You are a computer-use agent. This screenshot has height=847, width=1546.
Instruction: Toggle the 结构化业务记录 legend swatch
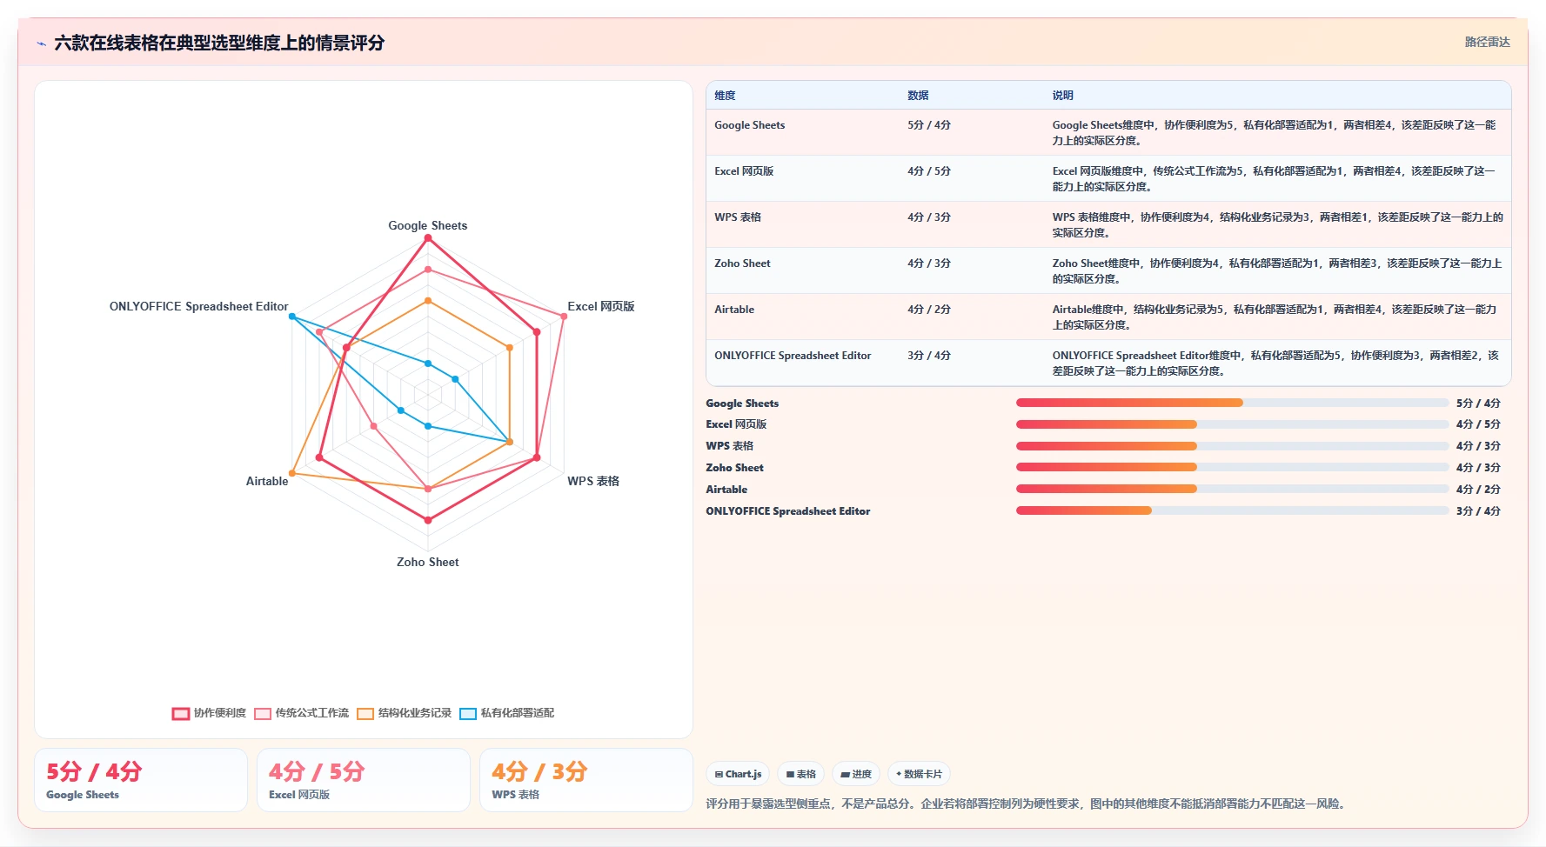pos(365,714)
